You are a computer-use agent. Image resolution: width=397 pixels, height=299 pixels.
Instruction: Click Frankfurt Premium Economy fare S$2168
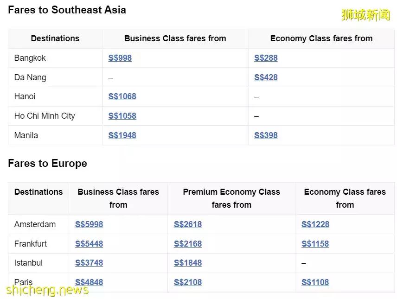188,244
